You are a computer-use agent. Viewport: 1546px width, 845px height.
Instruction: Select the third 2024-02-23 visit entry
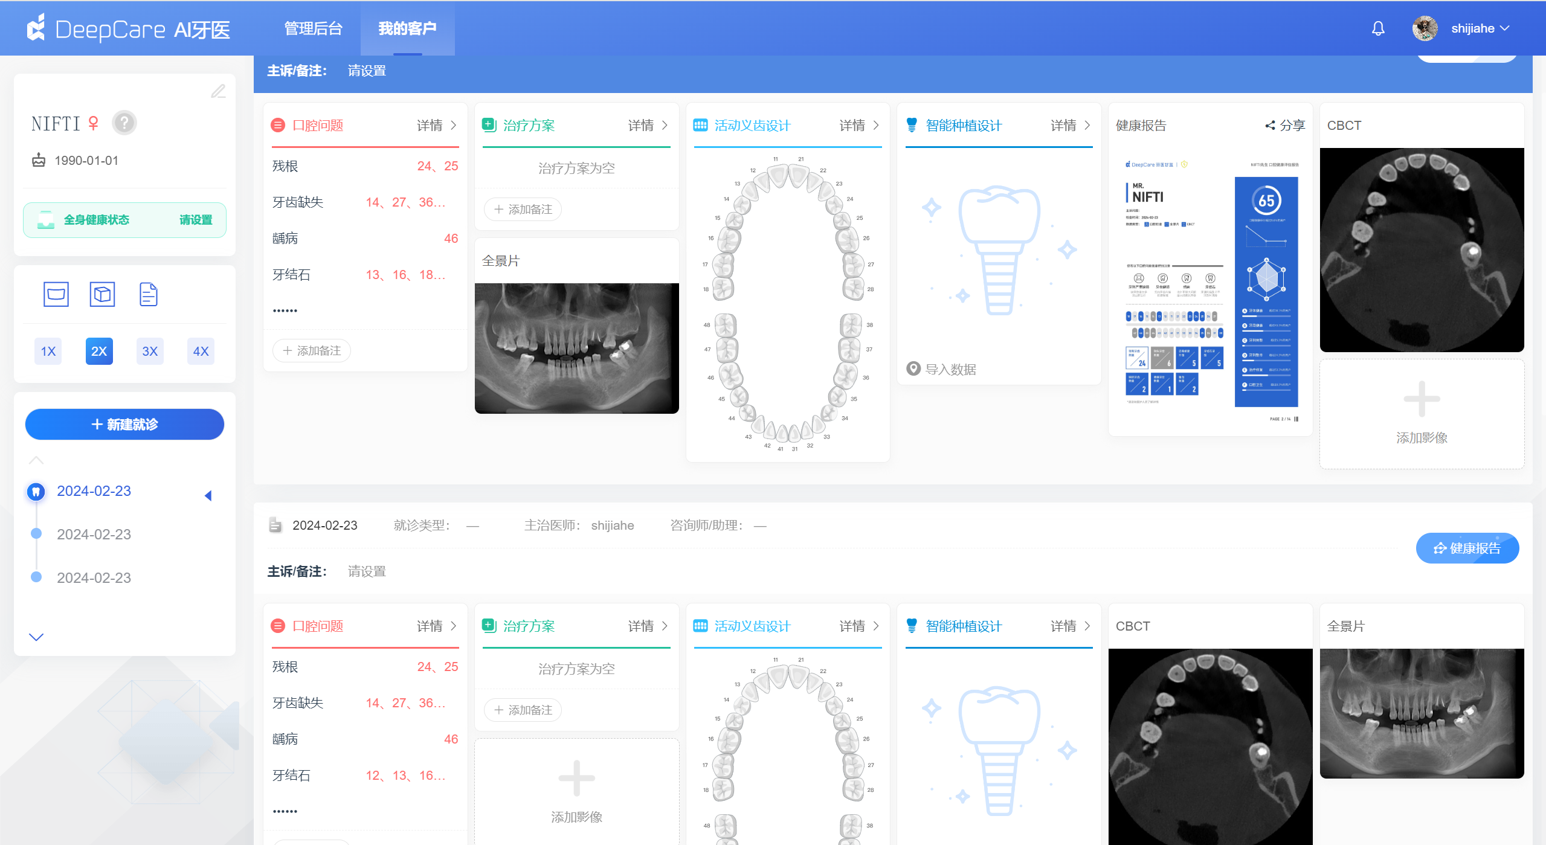[x=94, y=578]
